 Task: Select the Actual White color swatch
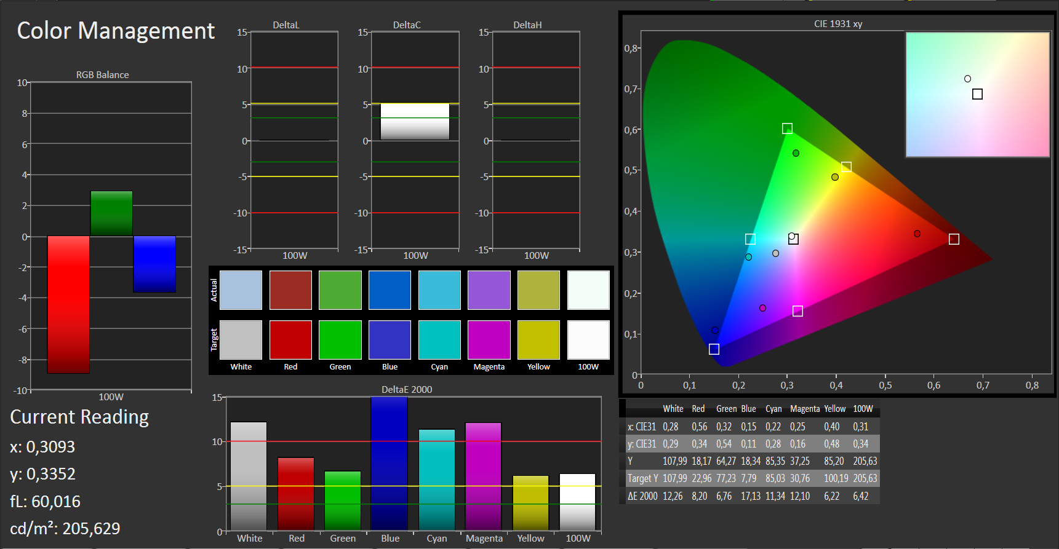pyautogui.click(x=241, y=290)
